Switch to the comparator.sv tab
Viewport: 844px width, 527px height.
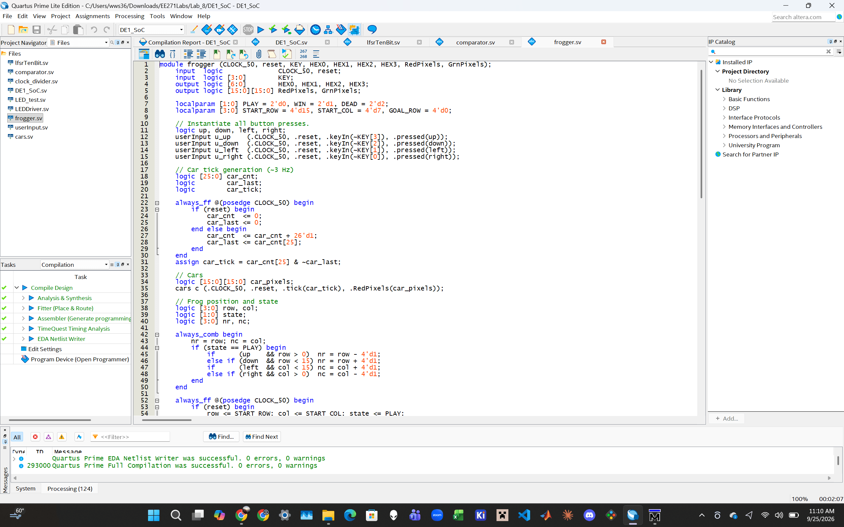pyautogui.click(x=475, y=42)
